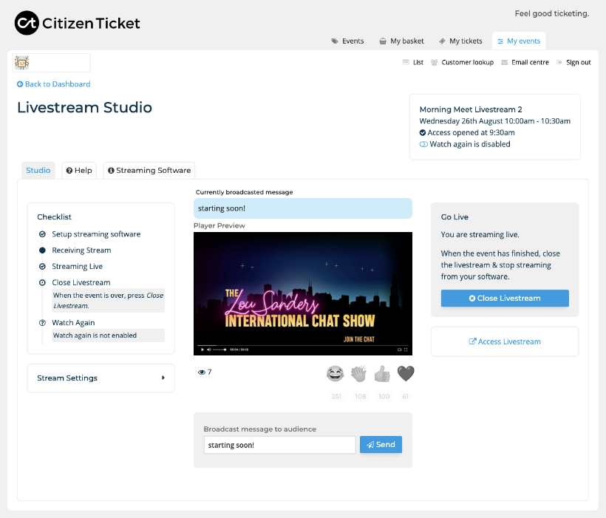Image resolution: width=606 pixels, height=518 pixels.
Task: Expand the Stream Settings panel
Action: coord(101,378)
